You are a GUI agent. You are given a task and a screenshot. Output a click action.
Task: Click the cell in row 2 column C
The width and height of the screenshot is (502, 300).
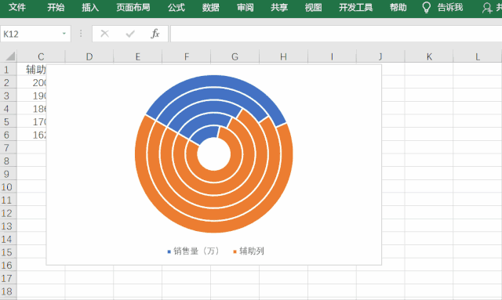pos(31,82)
